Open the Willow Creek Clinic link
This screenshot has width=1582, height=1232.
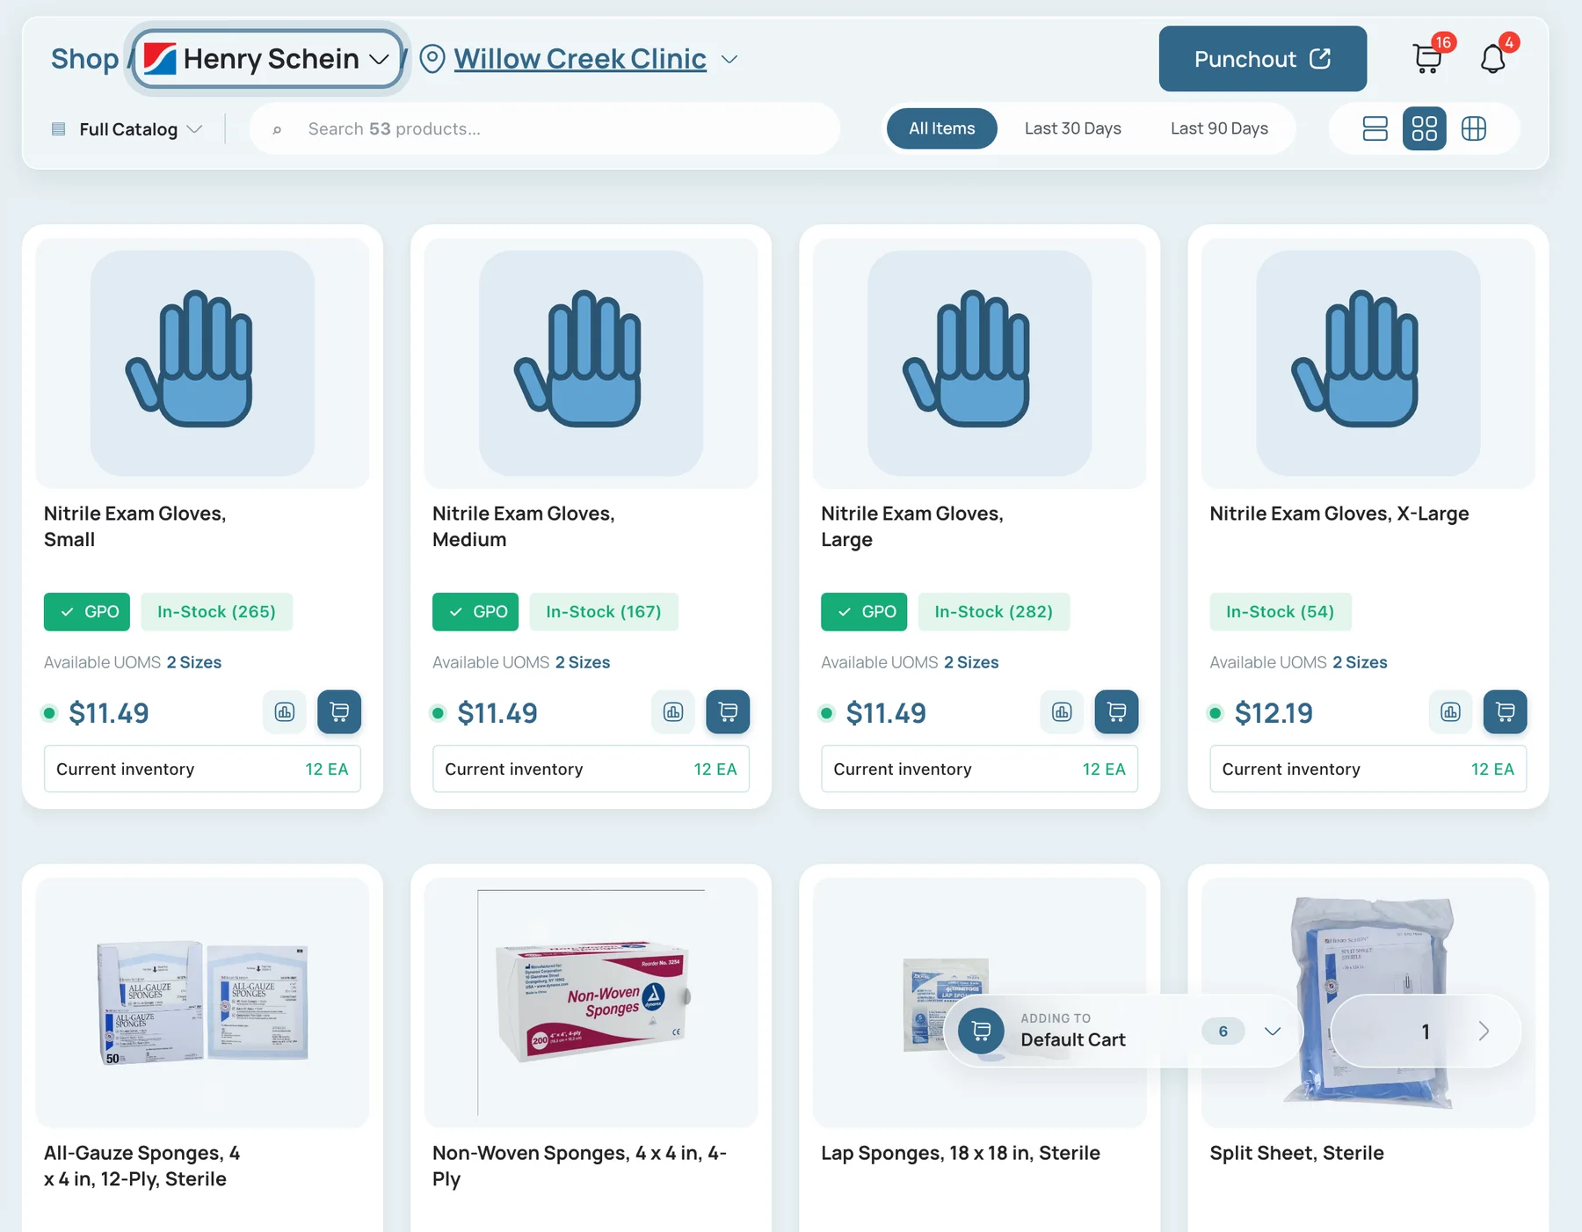click(x=580, y=59)
